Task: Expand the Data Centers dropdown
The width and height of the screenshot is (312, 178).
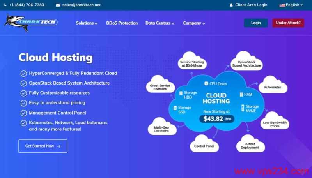Action: (x=160, y=23)
